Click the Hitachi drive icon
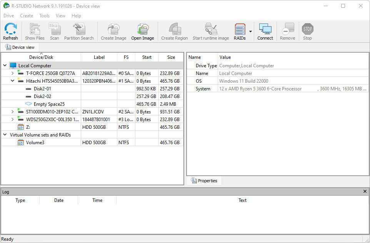Viewport: 370px width, 243px height. (20, 80)
